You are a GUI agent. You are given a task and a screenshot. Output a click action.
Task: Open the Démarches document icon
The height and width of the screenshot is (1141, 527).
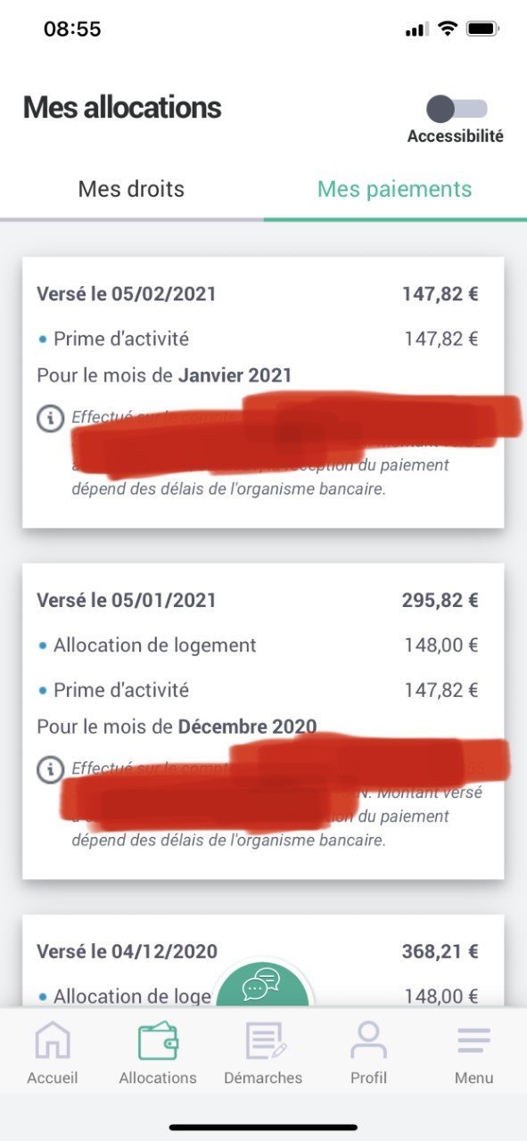pyautogui.click(x=263, y=1041)
